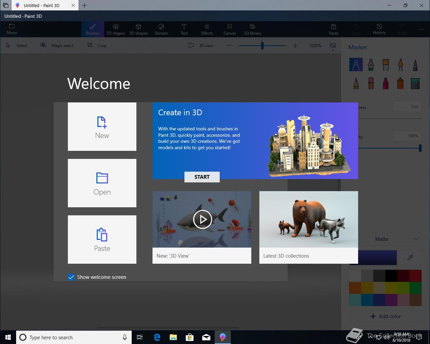The height and width of the screenshot is (344, 430).
Task: Select the Oil brush
Action: [x=386, y=64]
